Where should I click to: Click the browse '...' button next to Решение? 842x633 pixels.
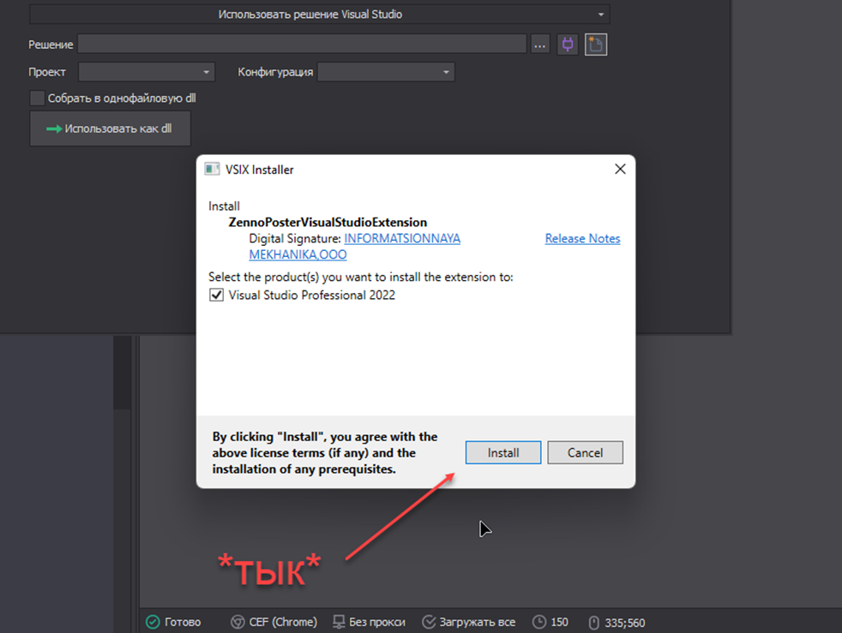(540, 45)
